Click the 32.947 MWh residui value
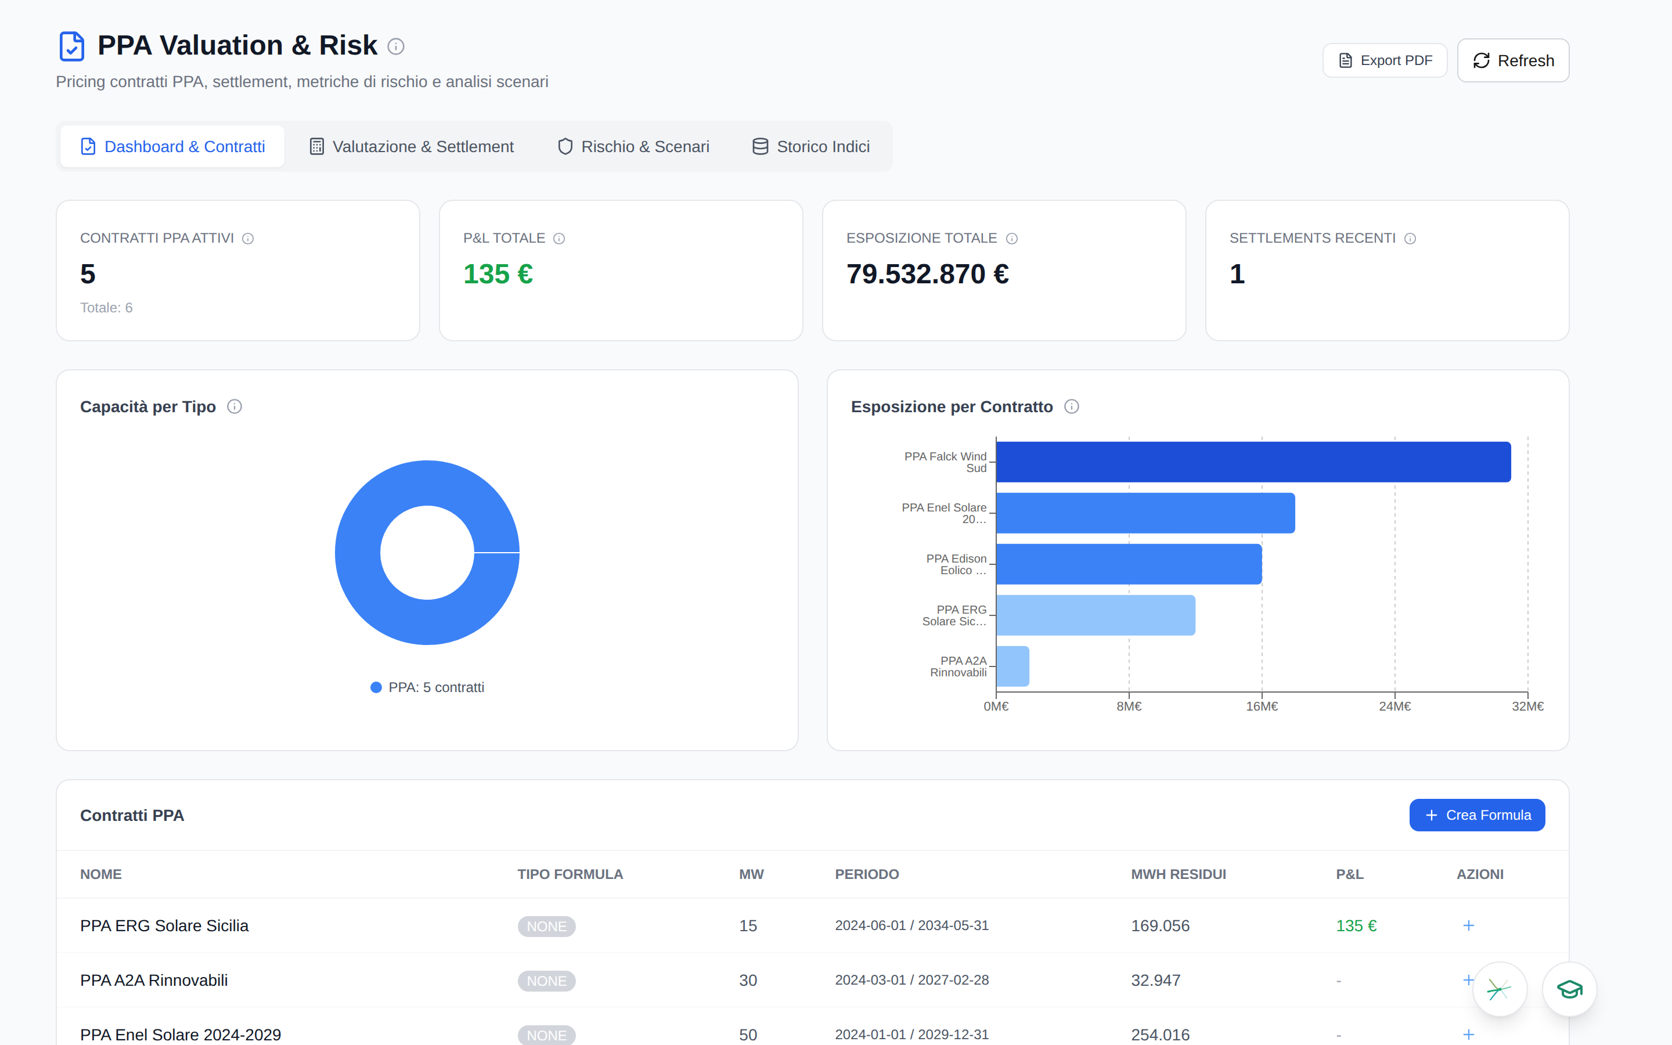 tap(1155, 980)
